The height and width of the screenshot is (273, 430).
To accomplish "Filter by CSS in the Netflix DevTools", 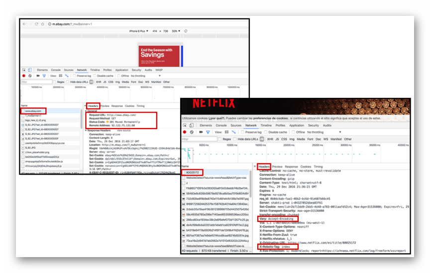I will [x=284, y=139].
